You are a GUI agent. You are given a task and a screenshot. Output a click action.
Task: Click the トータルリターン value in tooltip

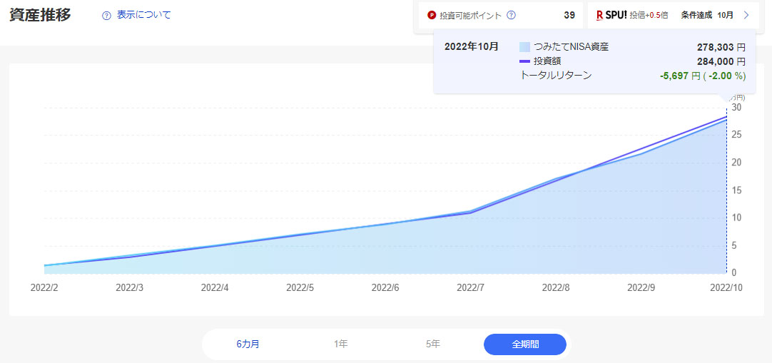pyautogui.click(x=703, y=76)
